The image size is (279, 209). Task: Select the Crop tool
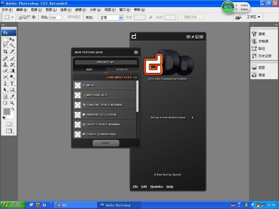(5, 51)
